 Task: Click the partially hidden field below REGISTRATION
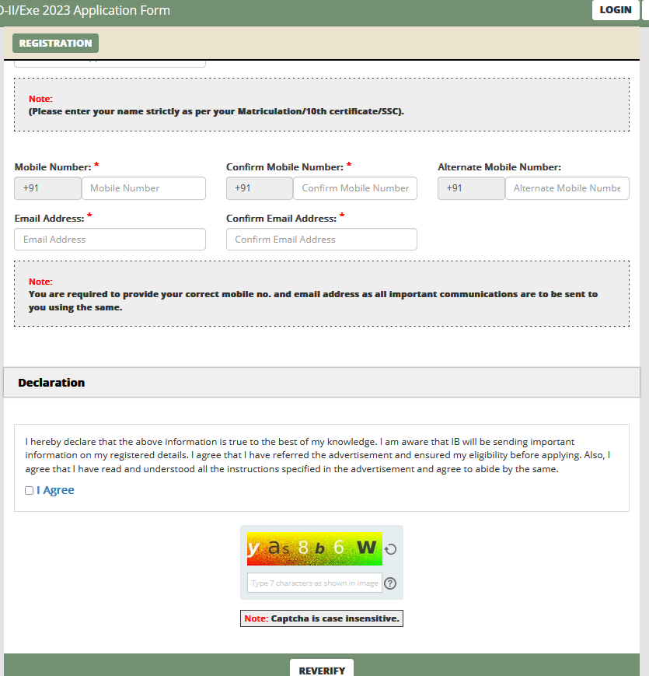[x=110, y=61]
